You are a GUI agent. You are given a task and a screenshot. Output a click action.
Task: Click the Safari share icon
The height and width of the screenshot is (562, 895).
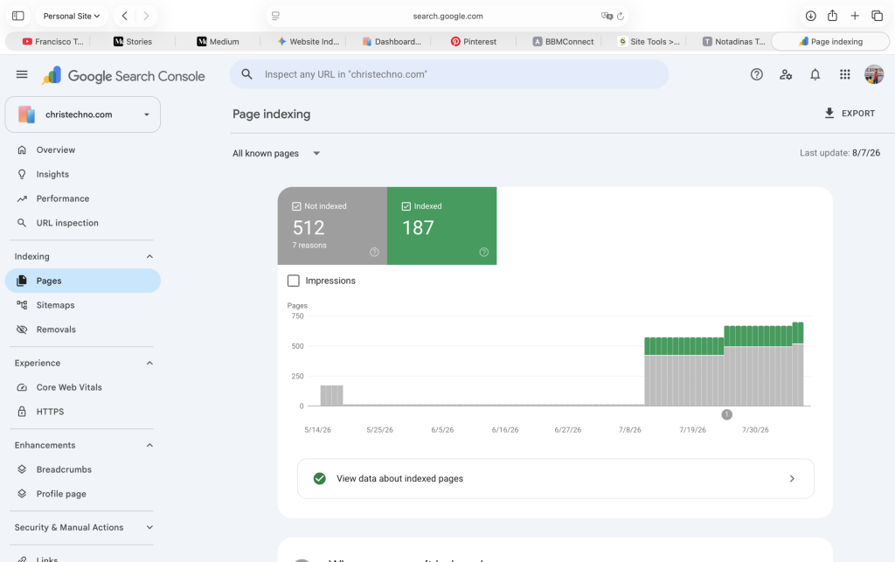click(x=832, y=16)
